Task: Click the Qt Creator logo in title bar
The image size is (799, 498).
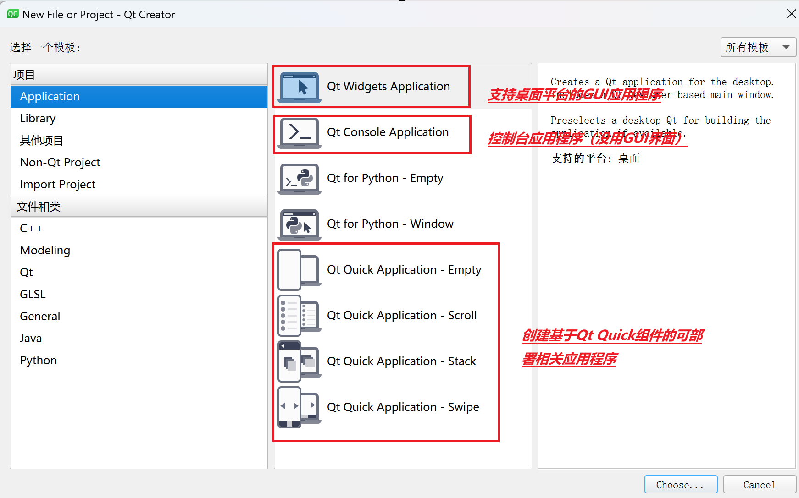Action: point(12,14)
